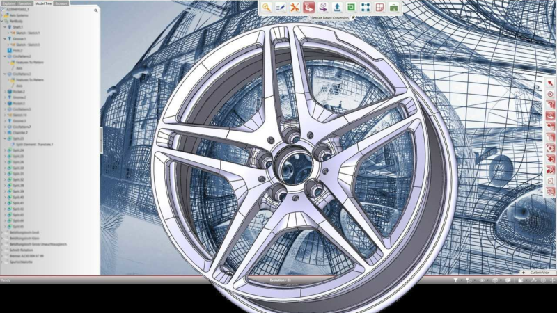Click the search magnifier in Model Tree panel
This screenshot has height=313, width=557.
(x=95, y=10)
